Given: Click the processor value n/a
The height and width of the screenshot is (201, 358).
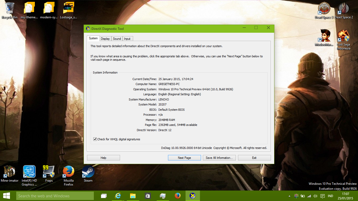Looking at the screenshot, I should 160,115.
